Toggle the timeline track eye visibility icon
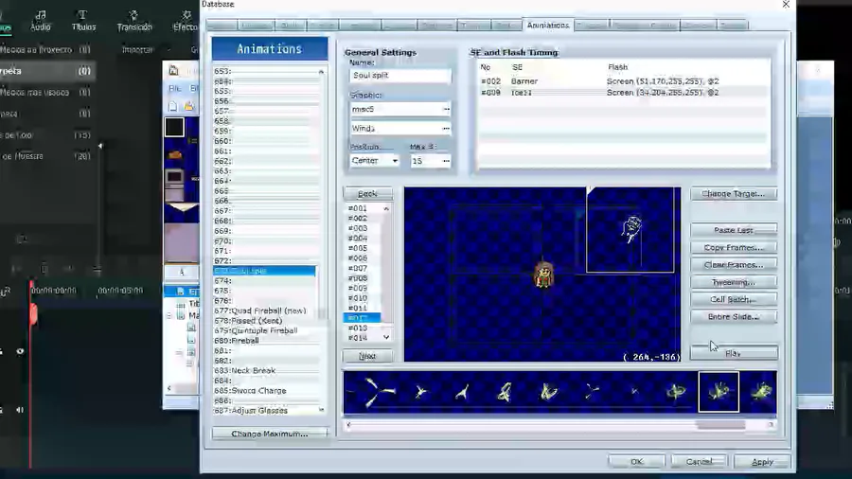Screen dimensions: 852x479 [x=20, y=351]
